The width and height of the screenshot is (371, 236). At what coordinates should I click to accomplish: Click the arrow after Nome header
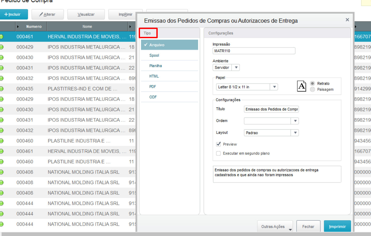pos(130,27)
